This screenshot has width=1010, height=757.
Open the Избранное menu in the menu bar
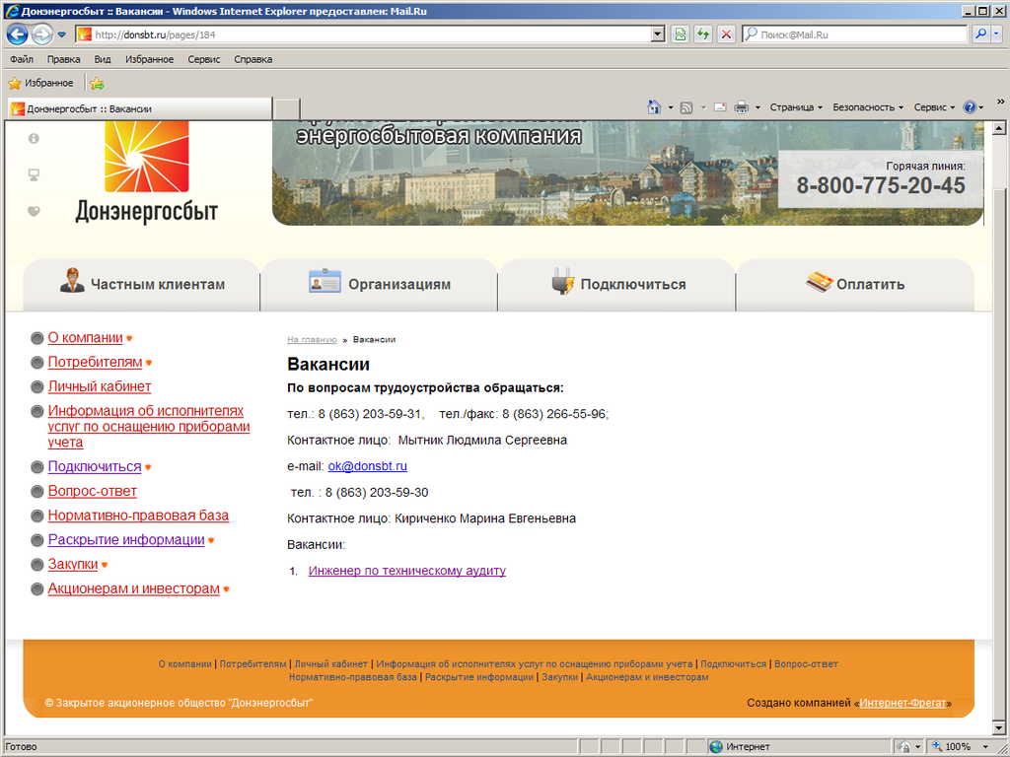tap(150, 59)
